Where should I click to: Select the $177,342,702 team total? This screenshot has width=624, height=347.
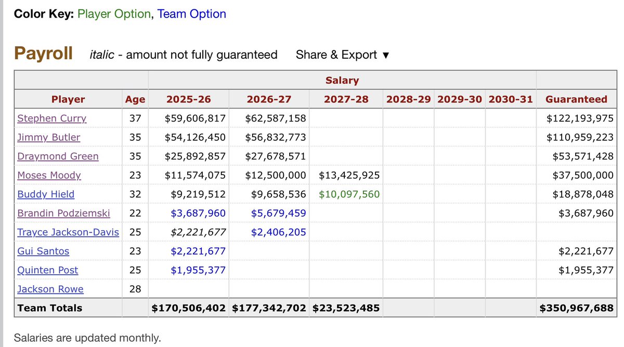point(269,308)
